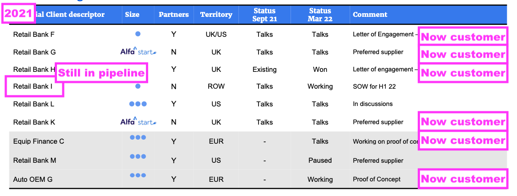
Task: Select the Size column header
Action: coord(132,15)
